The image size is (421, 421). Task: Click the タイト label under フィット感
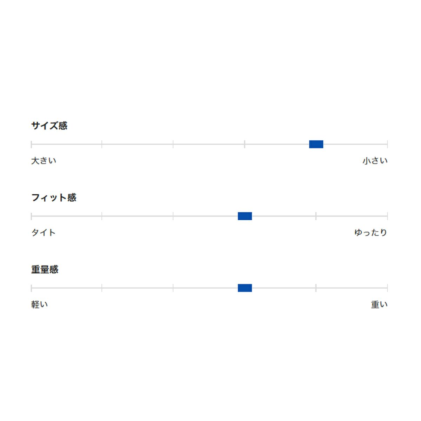coord(44,233)
